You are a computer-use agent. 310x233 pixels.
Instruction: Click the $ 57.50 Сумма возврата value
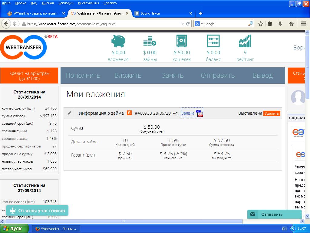pyautogui.click(x=222, y=140)
